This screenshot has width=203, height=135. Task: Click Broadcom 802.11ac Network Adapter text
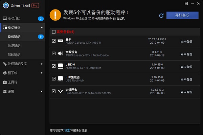tap(88, 93)
